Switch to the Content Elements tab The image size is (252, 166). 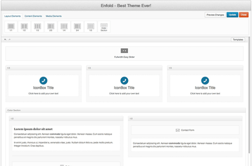tap(33, 16)
